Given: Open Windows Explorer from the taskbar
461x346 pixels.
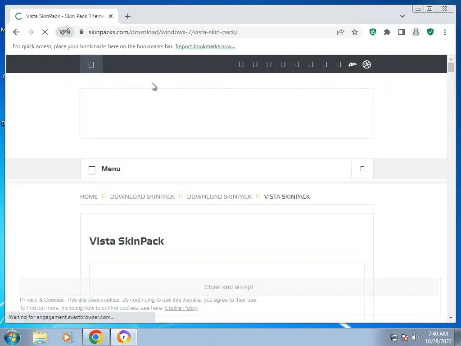Looking at the screenshot, I should pyautogui.click(x=40, y=337).
